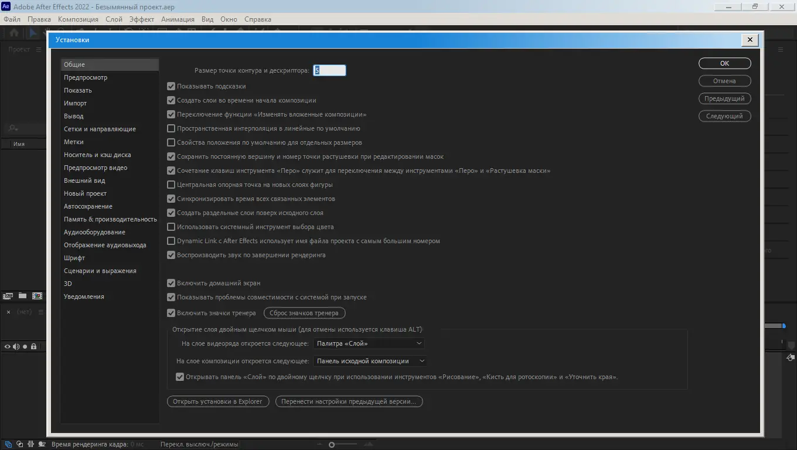
Task: Open the Автосохранение settings category
Action: pos(110,206)
